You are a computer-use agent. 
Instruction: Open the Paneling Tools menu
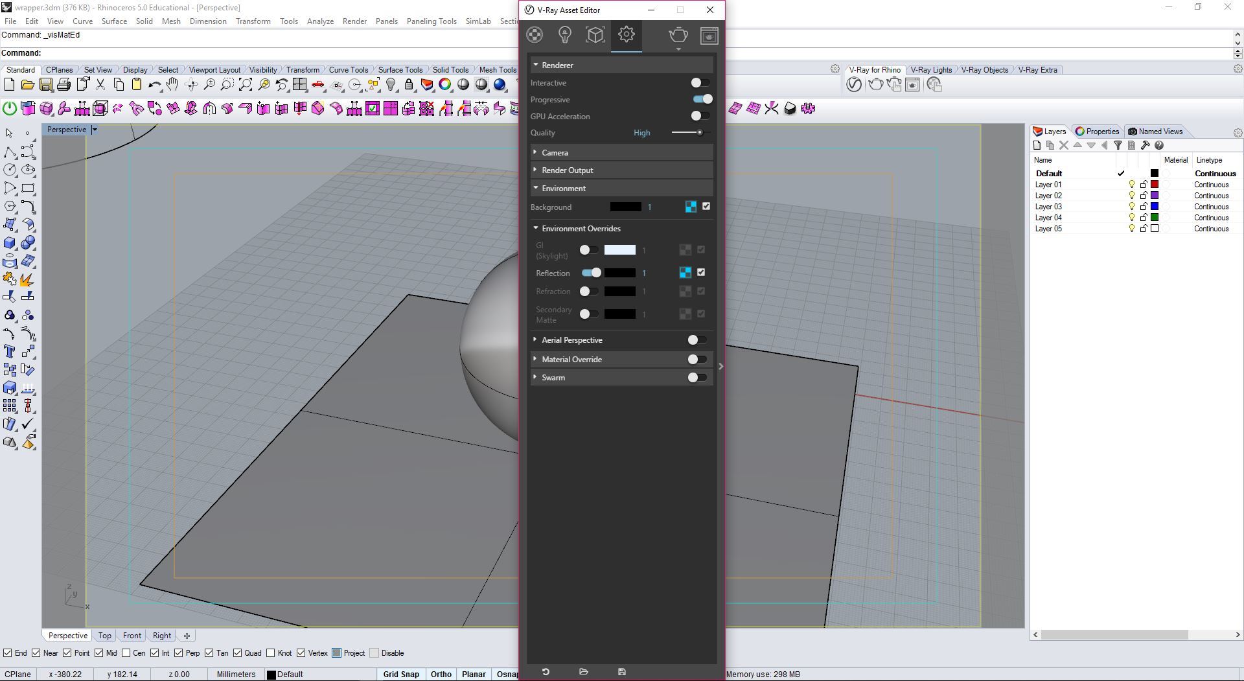pos(432,21)
